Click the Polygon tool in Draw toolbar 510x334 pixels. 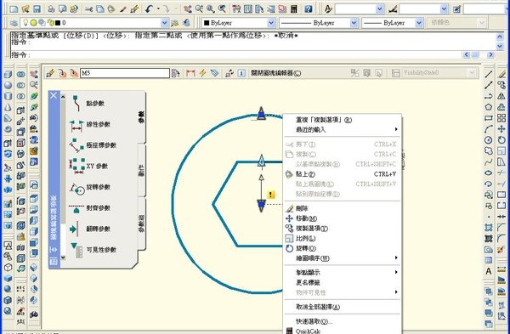(x=488, y=107)
